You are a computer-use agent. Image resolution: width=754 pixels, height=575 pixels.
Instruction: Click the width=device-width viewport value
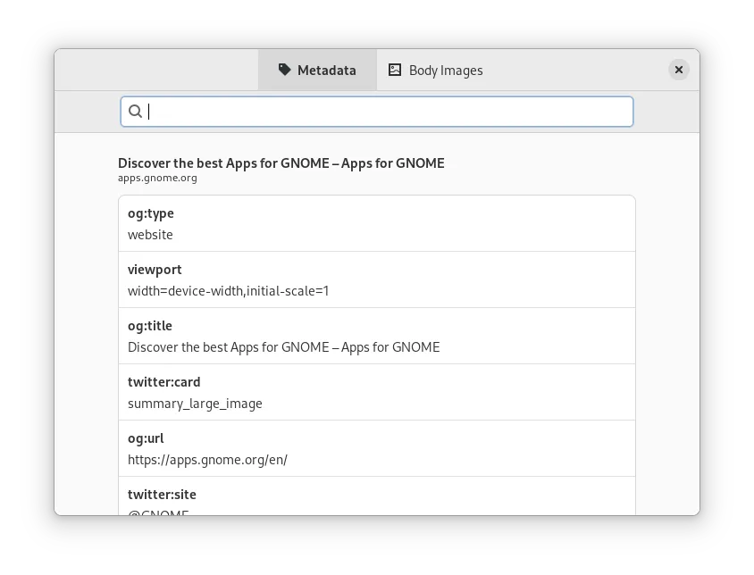tap(228, 291)
